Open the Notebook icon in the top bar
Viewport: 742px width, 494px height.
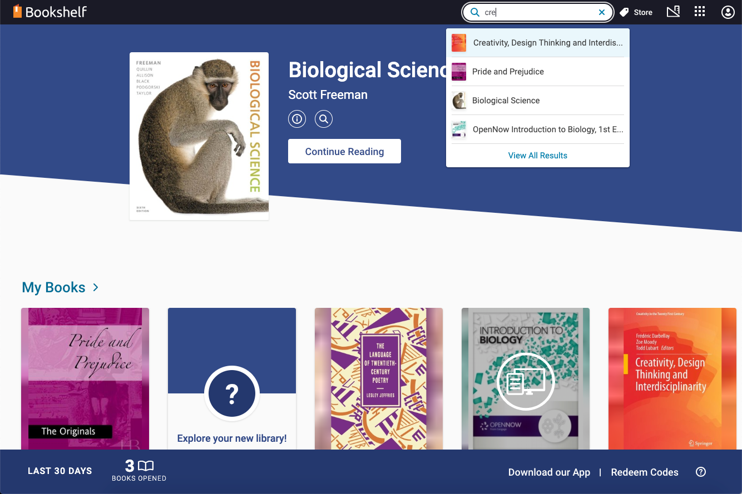click(673, 12)
